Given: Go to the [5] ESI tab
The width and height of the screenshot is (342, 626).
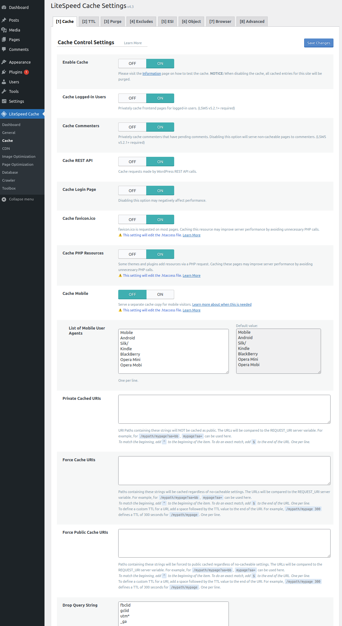Looking at the screenshot, I should point(167,22).
